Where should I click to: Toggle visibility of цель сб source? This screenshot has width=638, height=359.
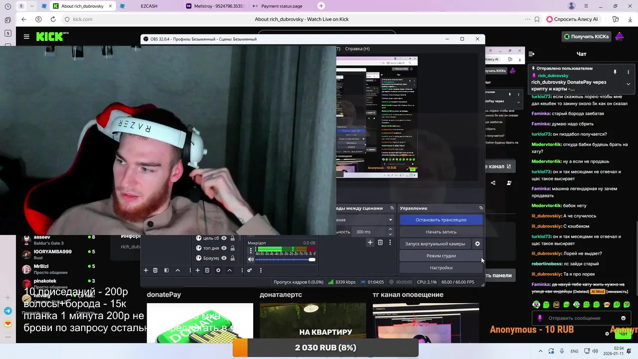tap(224, 238)
